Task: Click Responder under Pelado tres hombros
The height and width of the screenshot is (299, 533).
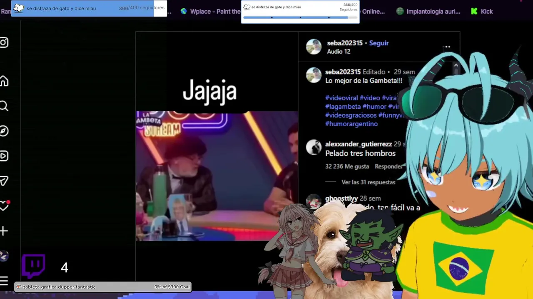Action: (389, 167)
